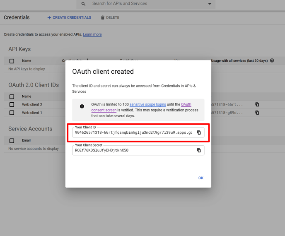285x236 pixels.
Task: Click the OAuth Client IDs Name column header
Action: coord(27,96)
